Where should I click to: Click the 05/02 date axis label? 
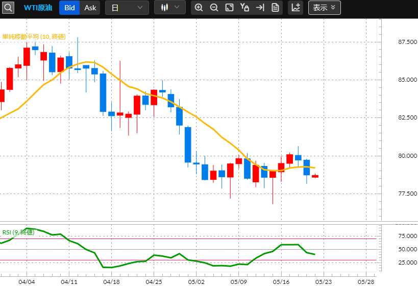[196, 282]
